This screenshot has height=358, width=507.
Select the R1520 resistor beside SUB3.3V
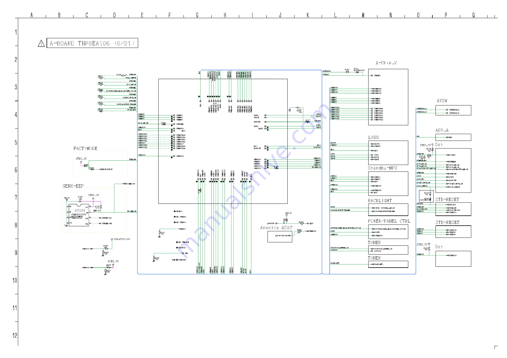pos(109,267)
